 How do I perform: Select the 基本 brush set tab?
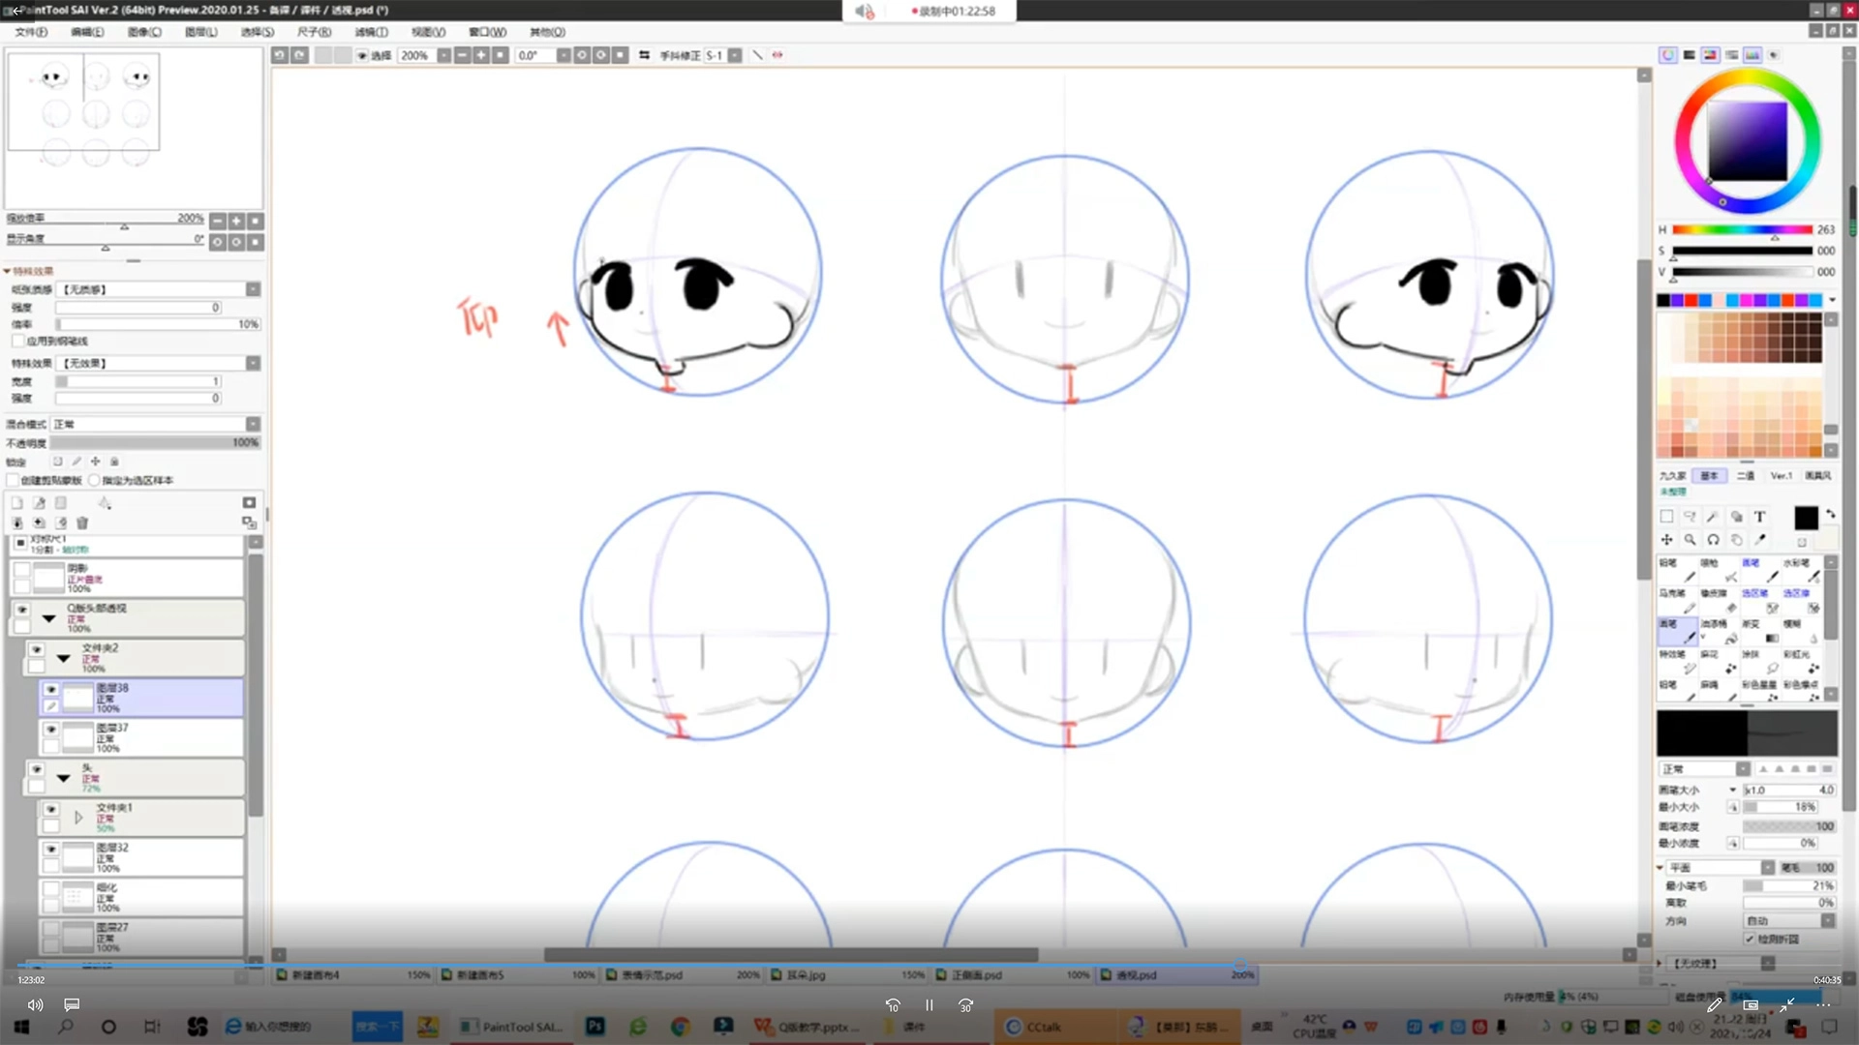pos(1709,476)
